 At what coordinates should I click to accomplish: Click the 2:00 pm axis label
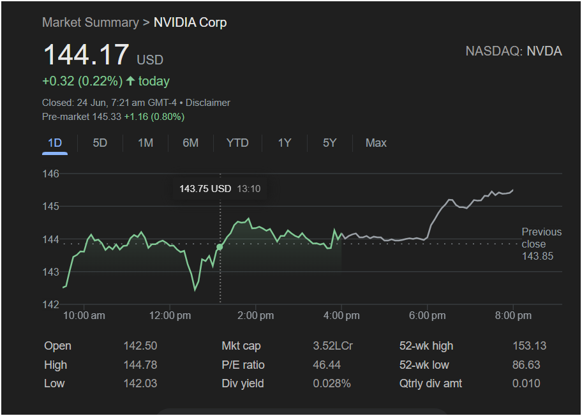[256, 315]
